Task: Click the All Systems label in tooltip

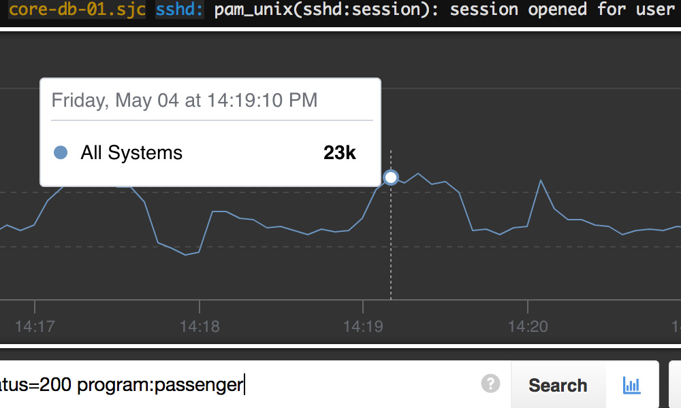Action: (x=131, y=152)
